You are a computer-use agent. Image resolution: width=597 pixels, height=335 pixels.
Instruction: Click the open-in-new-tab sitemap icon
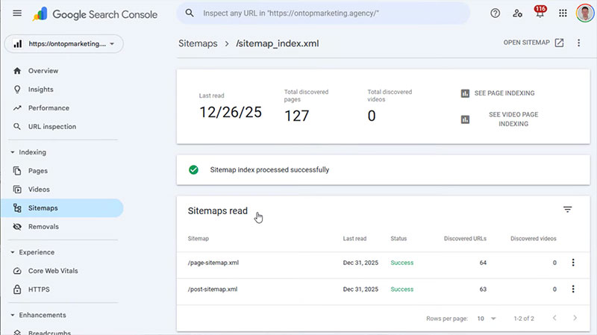(559, 43)
